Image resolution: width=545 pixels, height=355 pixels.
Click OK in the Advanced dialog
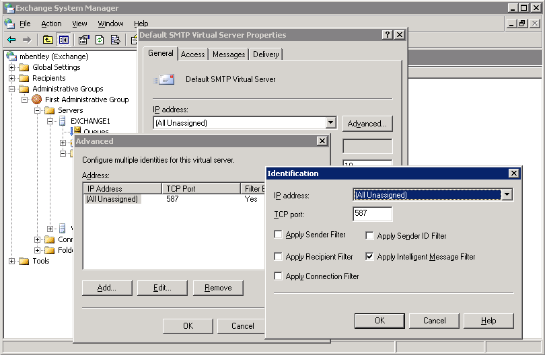pyautogui.click(x=188, y=326)
